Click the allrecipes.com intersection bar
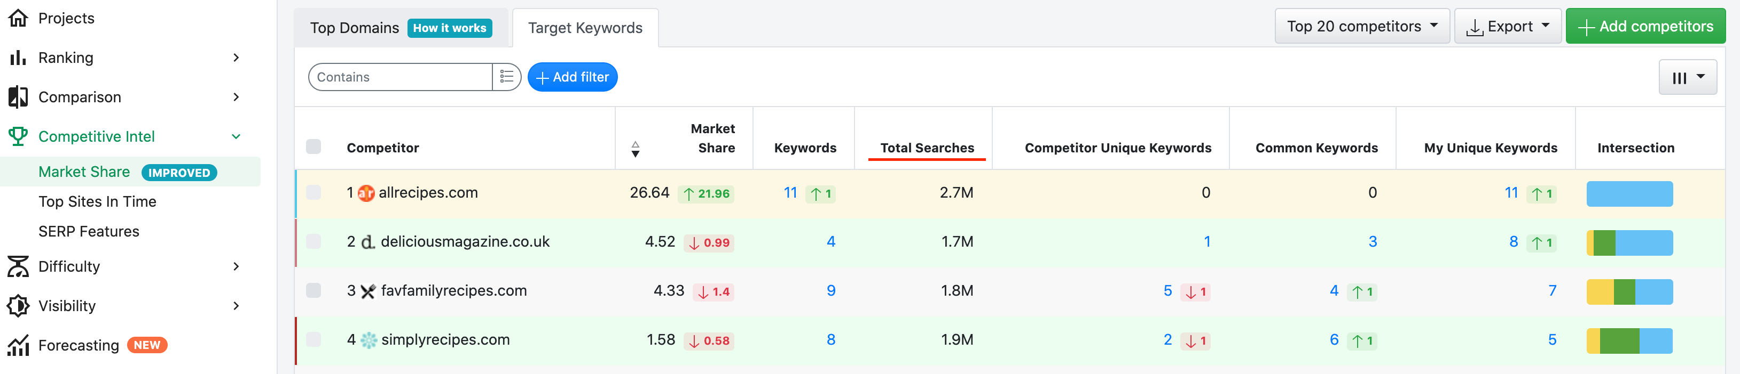 pos(1629,194)
